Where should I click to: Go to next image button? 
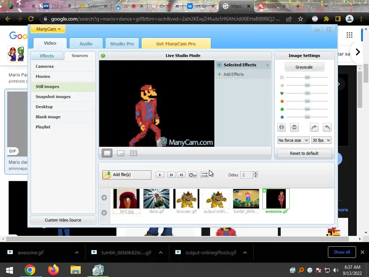(x=181, y=175)
